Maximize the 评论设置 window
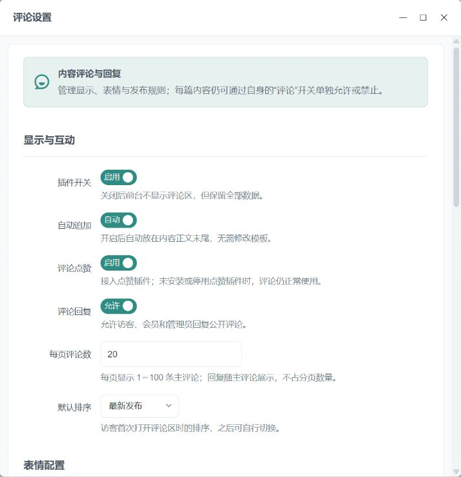 click(423, 17)
